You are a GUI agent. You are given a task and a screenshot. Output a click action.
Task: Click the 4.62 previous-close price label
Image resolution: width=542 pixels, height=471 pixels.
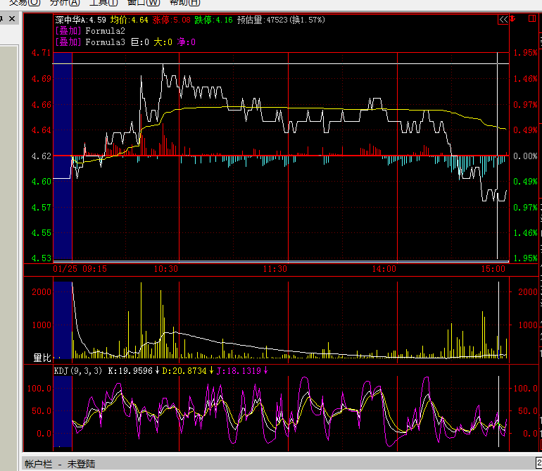(41, 156)
